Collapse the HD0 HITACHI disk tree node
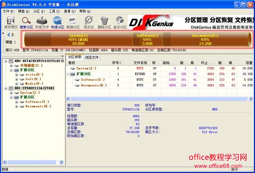This screenshot has width=255, height=173. pos(6,61)
